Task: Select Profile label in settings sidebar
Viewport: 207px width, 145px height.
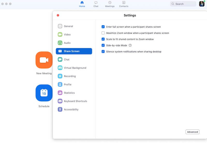Action: 68,85
